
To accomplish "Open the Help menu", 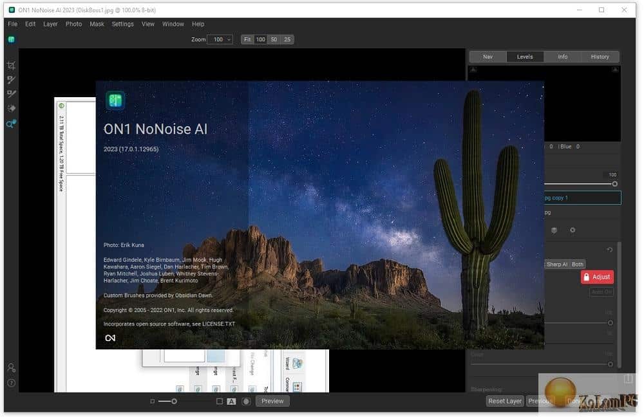I will [x=198, y=24].
